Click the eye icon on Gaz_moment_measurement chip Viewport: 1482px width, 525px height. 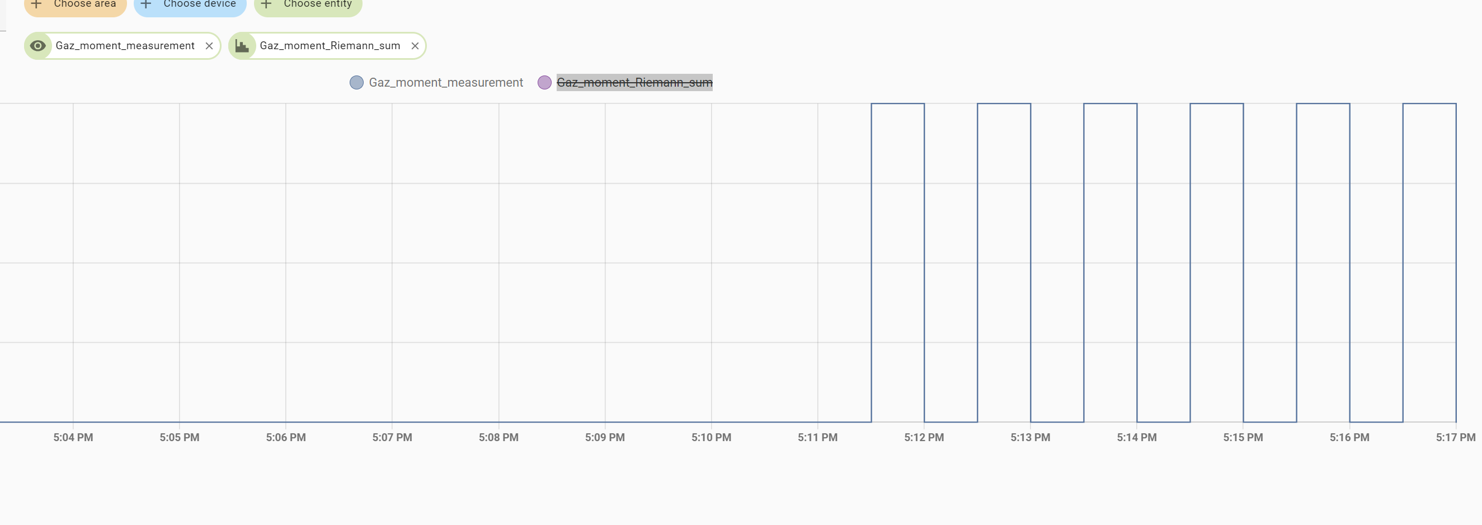(x=38, y=46)
